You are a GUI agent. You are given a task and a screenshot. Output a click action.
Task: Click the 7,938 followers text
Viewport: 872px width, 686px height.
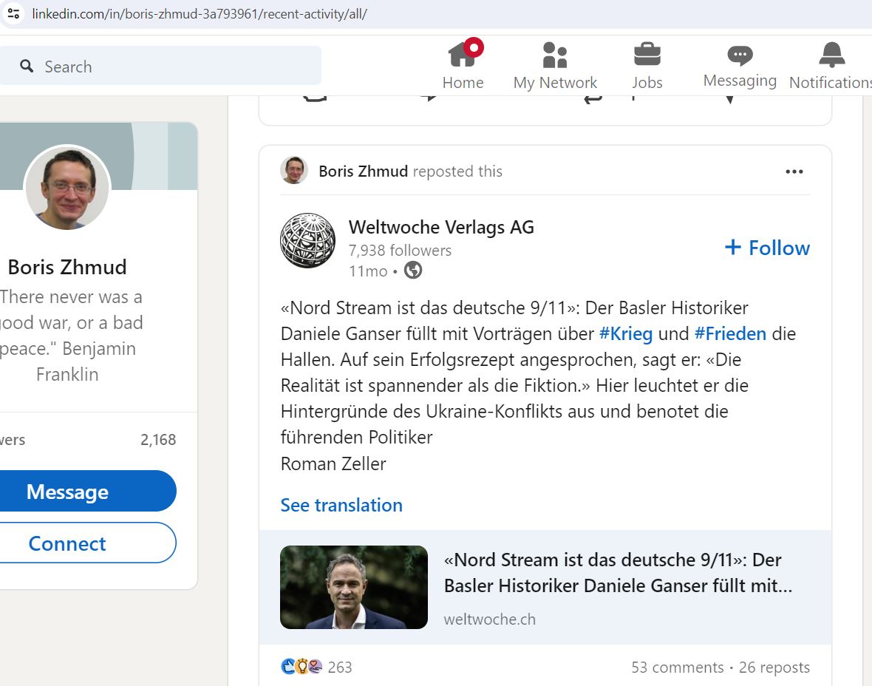coord(400,251)
